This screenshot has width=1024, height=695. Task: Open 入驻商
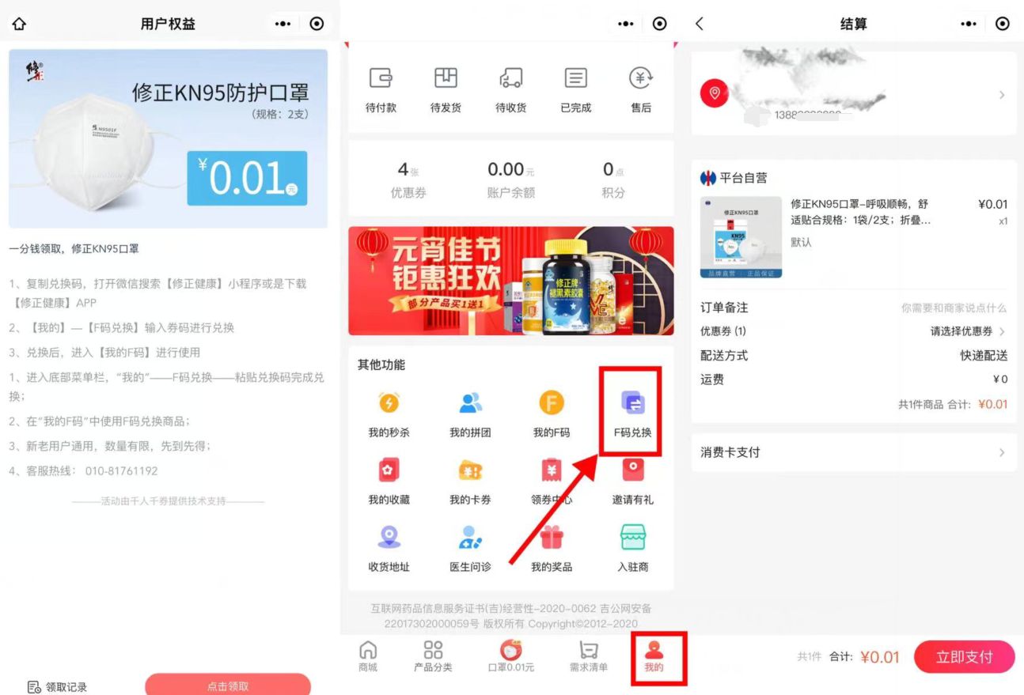point(632,549)
